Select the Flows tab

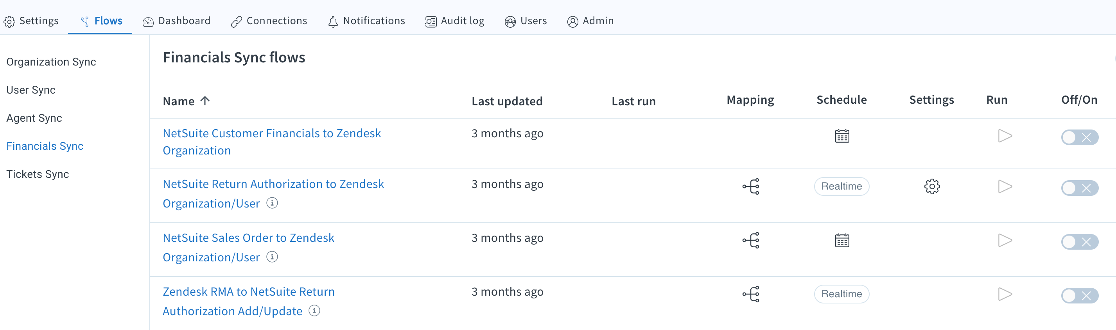(101, 21)
